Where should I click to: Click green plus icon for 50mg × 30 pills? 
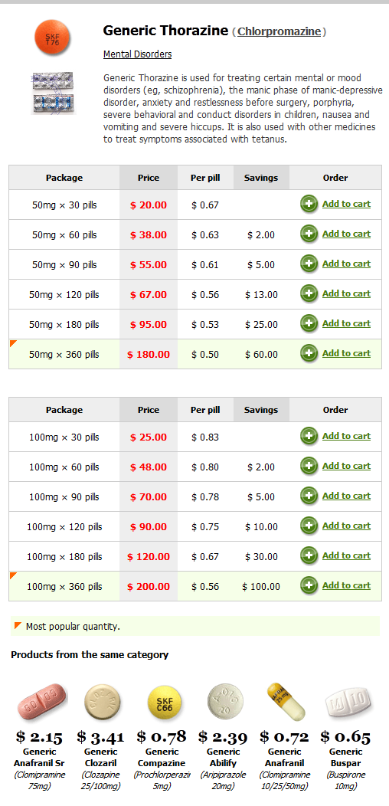pyautogui.click(x=309, y=204)
